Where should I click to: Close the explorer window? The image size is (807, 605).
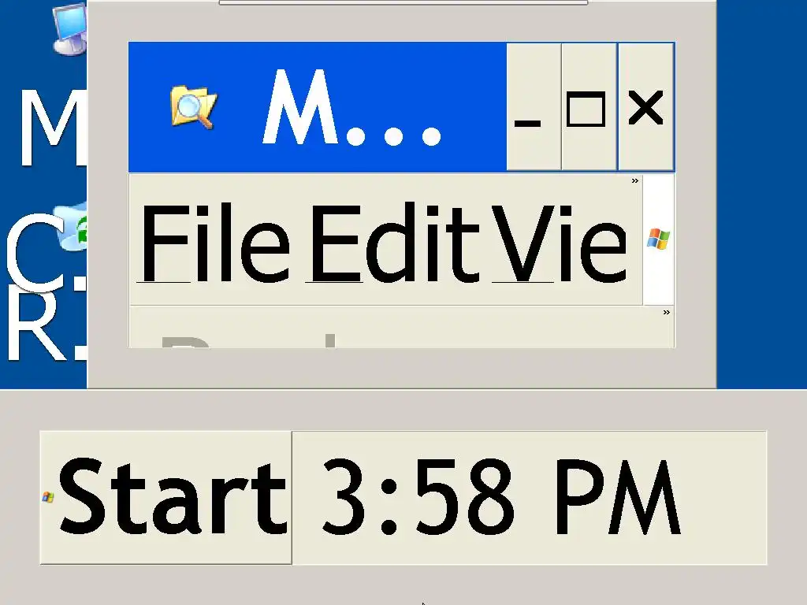tap(646, 107)
